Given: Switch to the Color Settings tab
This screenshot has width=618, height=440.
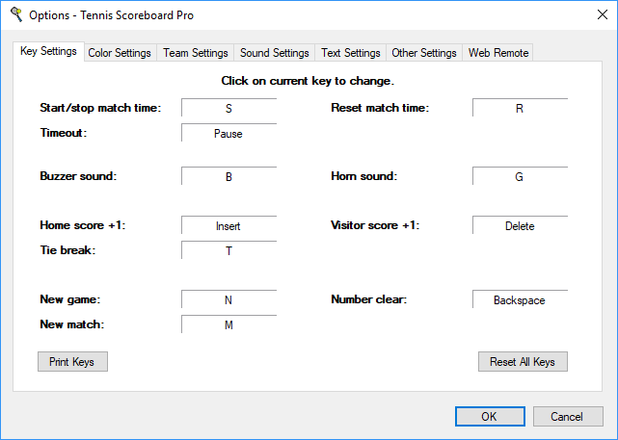Looking at the screenshot, I should (x=120, y=53).
